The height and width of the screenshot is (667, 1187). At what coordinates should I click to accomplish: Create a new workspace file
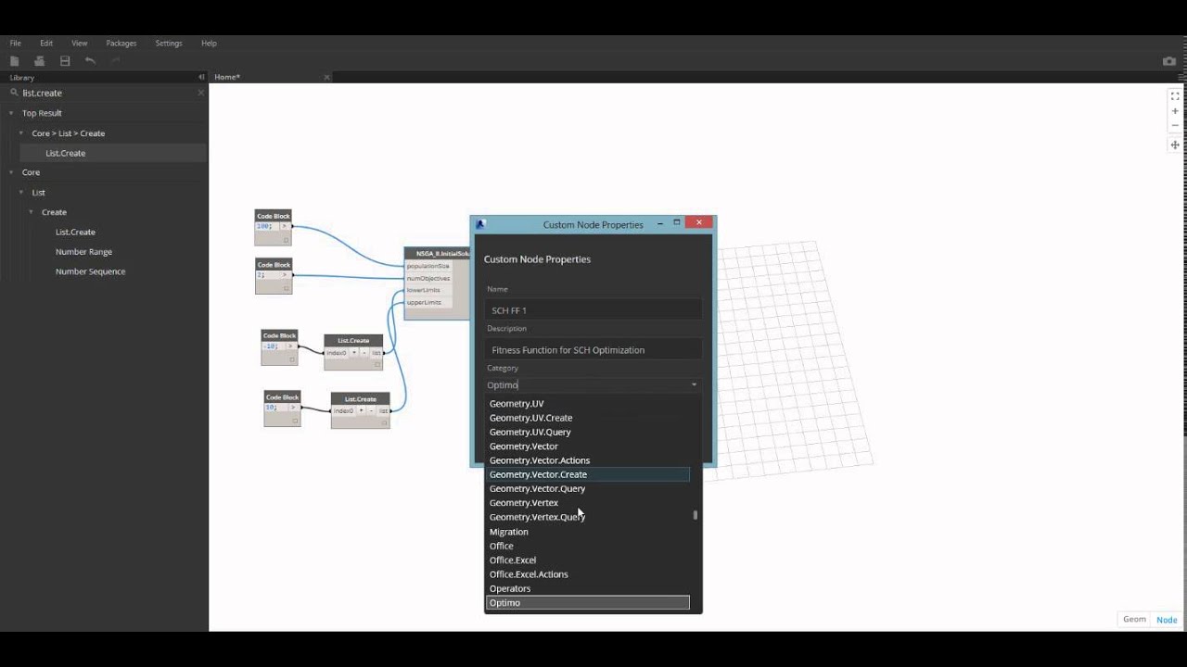(x=15, y=60)
